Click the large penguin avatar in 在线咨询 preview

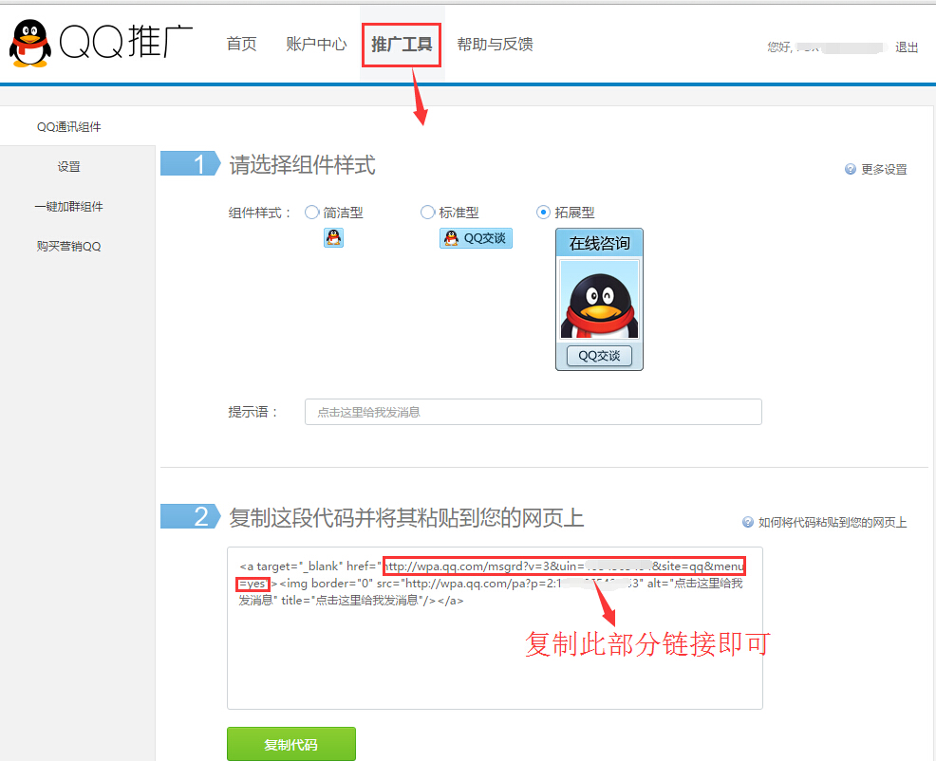click(x=599, y=302)
